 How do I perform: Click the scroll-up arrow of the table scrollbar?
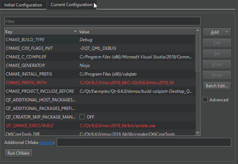click(x=198, y=32)
